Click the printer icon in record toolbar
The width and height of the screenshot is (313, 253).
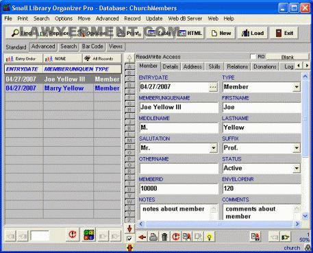[153, 237]
